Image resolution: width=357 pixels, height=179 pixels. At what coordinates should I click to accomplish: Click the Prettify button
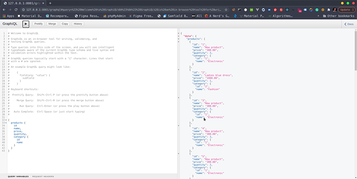coord(39,24)
